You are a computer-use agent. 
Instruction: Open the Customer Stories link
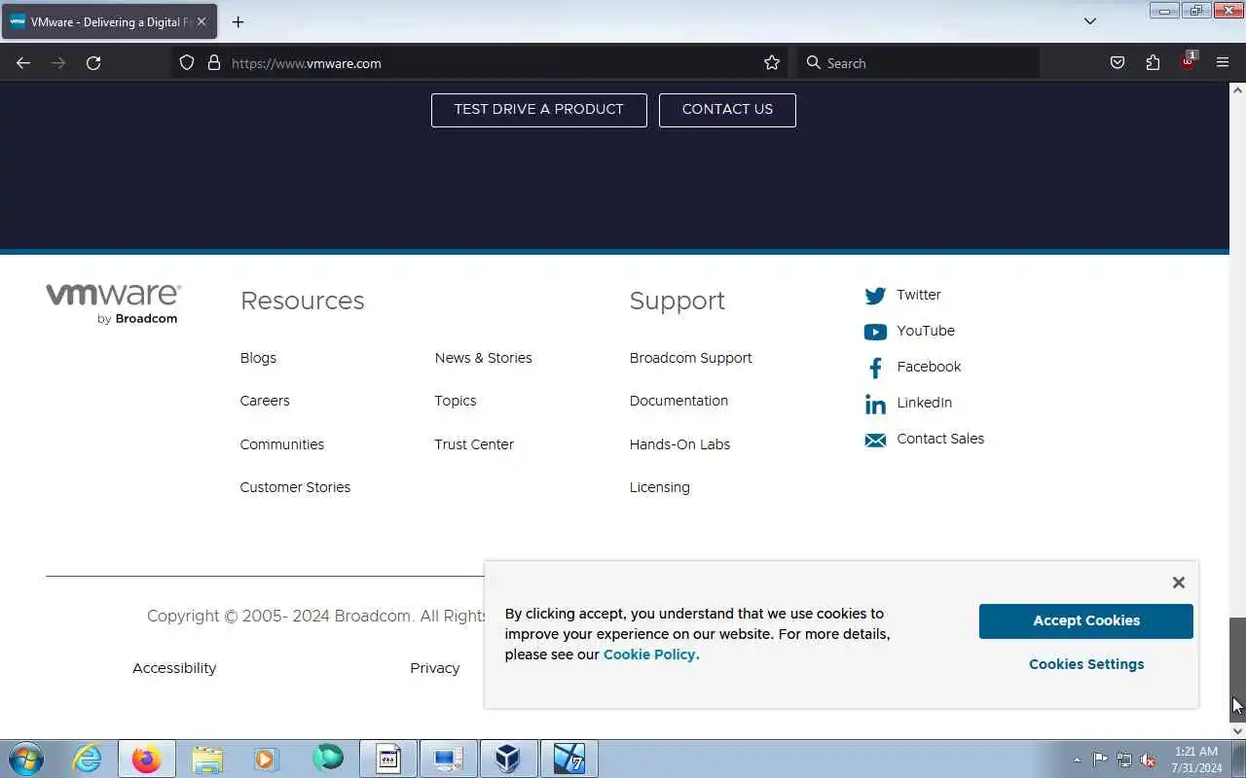[295, 487]
